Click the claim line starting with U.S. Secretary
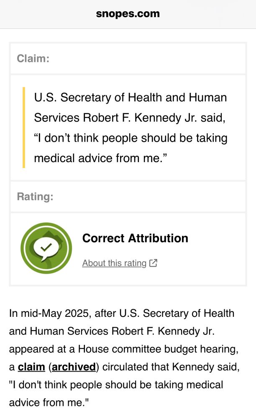This screenshot has width=256, height=418. point(131,97)
